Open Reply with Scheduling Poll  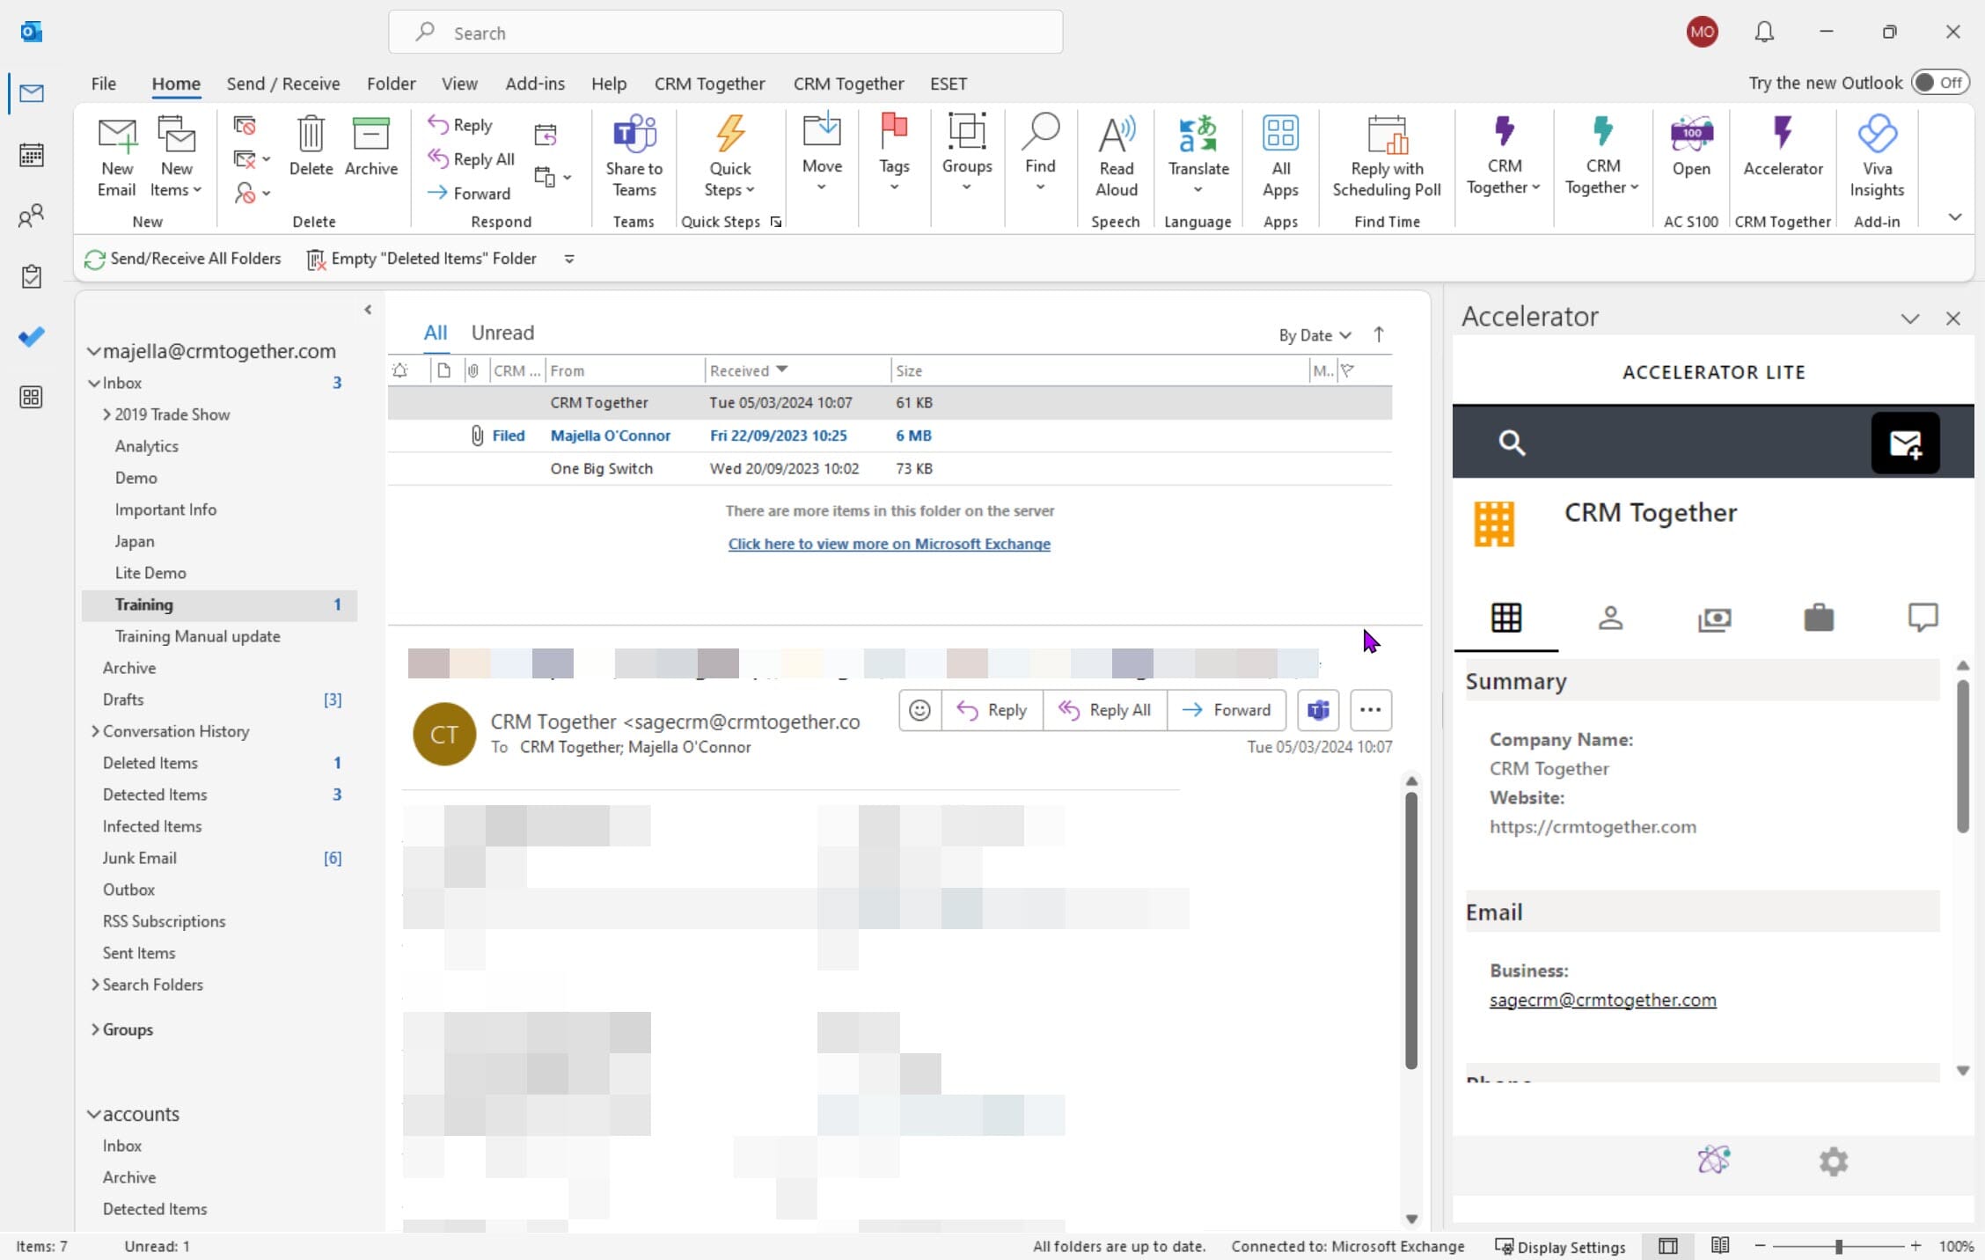point(1386,157)
